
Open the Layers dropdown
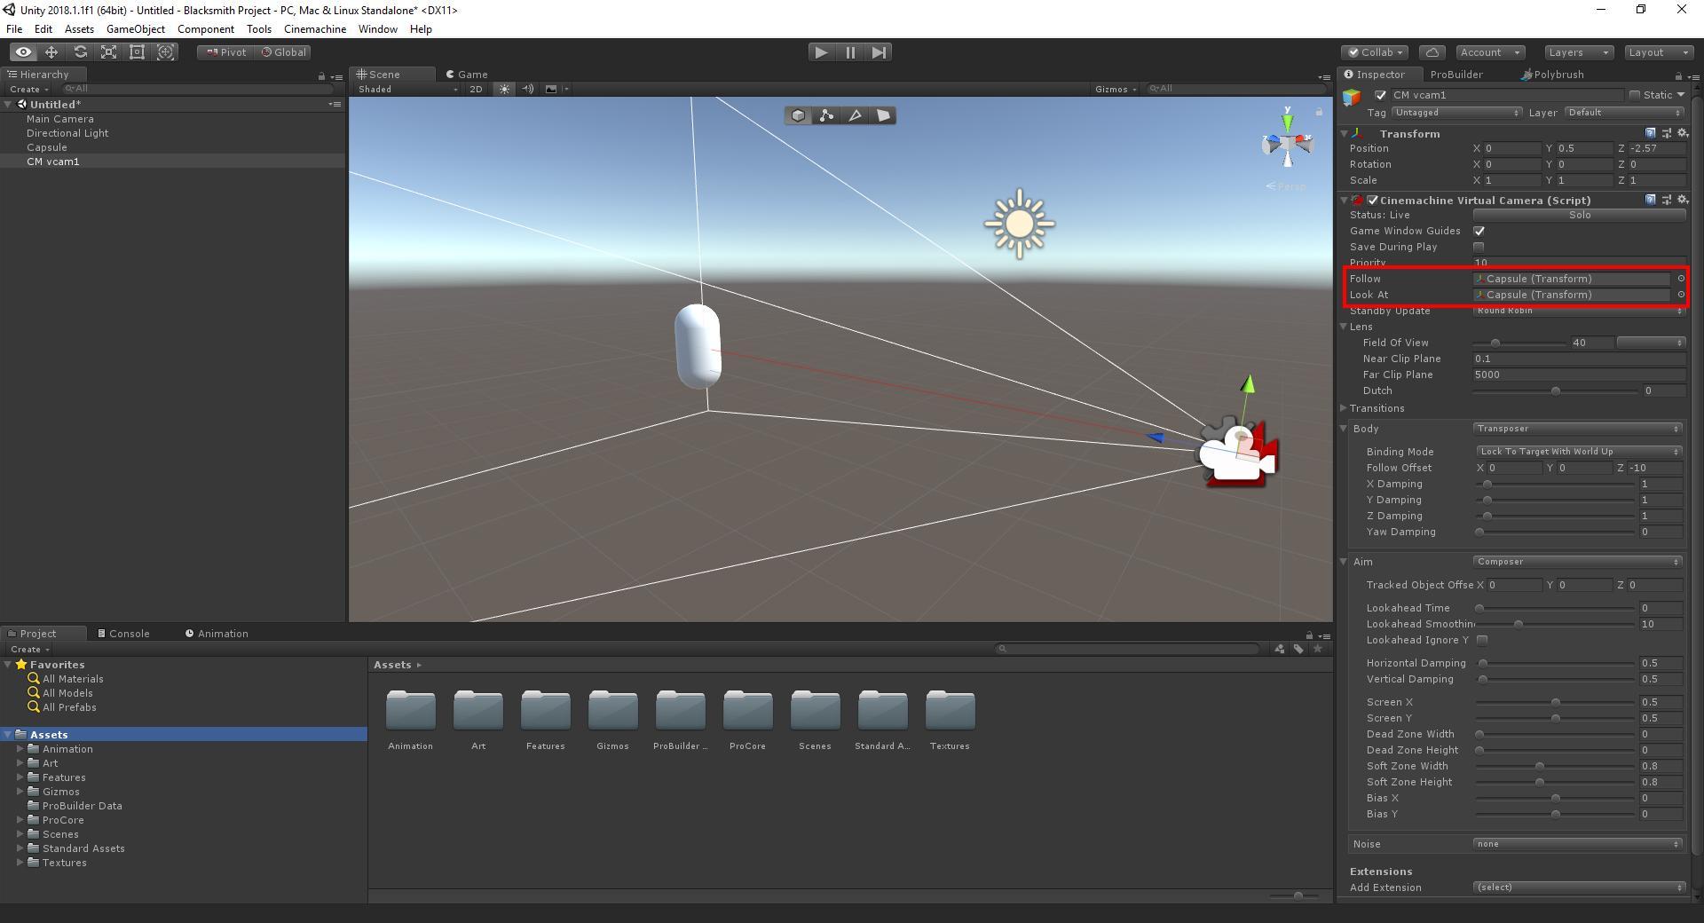[1578, 52]
